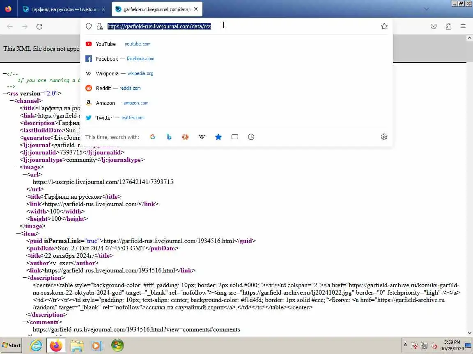Click the l-userpic.livejournal.com URL text

coord(103,182)
